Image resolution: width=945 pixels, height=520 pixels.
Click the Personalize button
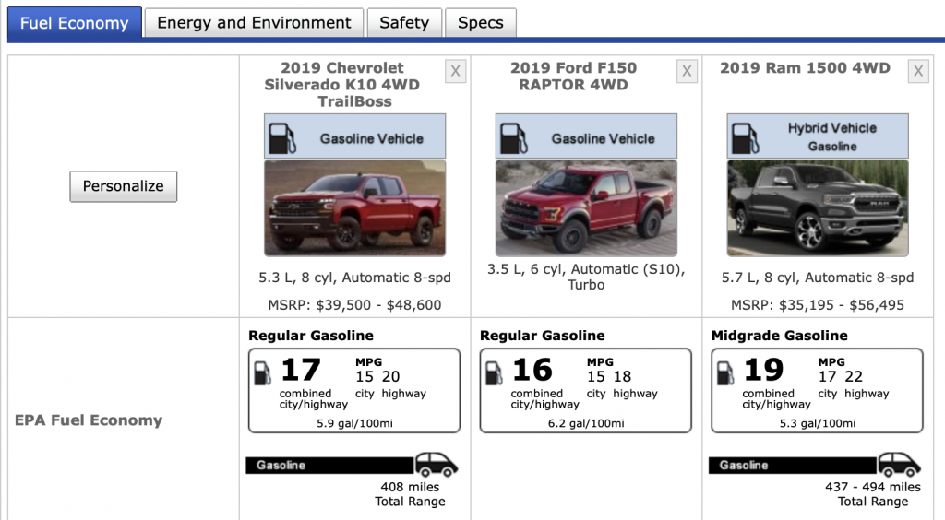123,186
